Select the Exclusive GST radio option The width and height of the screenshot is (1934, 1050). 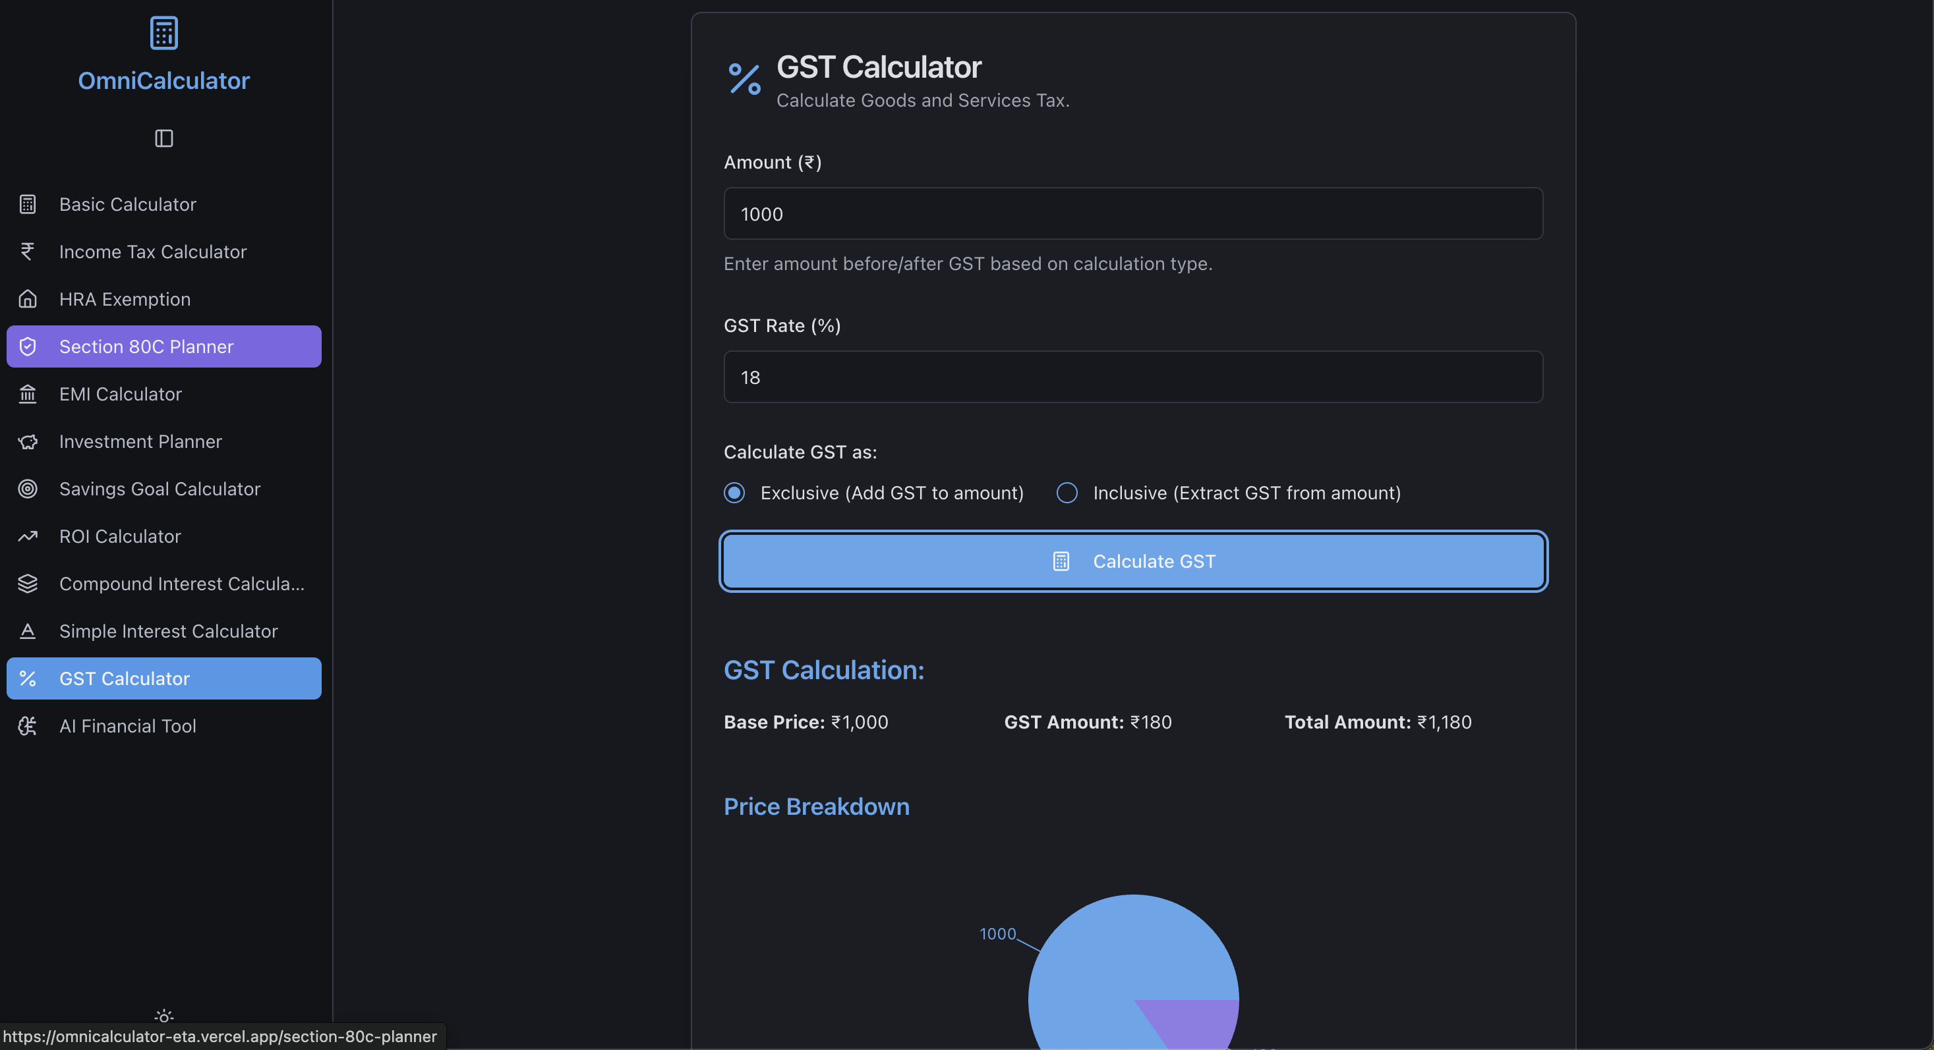click(x=734, y=493)
